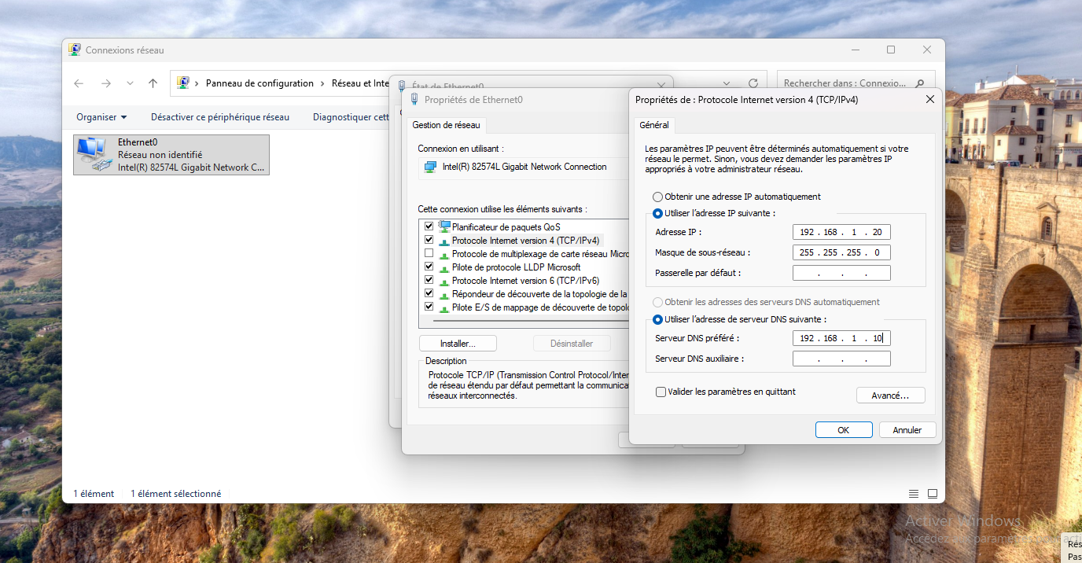Expand the recent locations chevron
This screenshot has width=1082, height=563.
pyautogui.click(x=130, y=83)
